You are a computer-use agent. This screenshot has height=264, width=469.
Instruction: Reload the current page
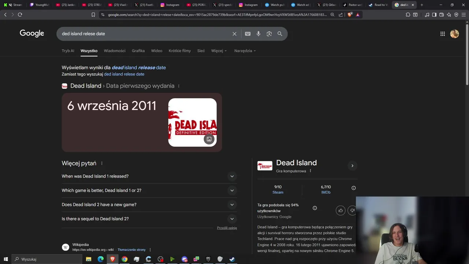coord(20,15)
